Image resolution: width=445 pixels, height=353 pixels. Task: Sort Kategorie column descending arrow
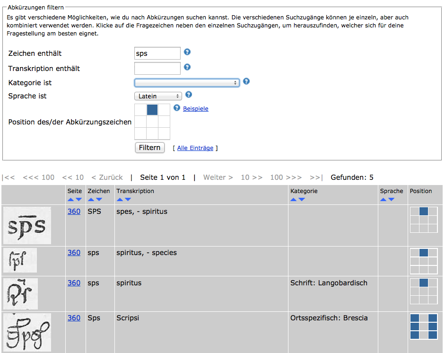(302, 200)
